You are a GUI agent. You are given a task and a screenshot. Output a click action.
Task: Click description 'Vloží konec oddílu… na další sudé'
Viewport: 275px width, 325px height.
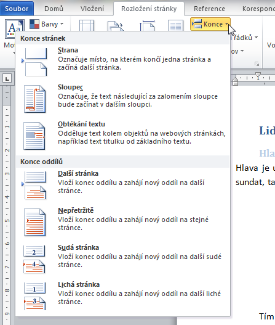(x=140, y=260)
